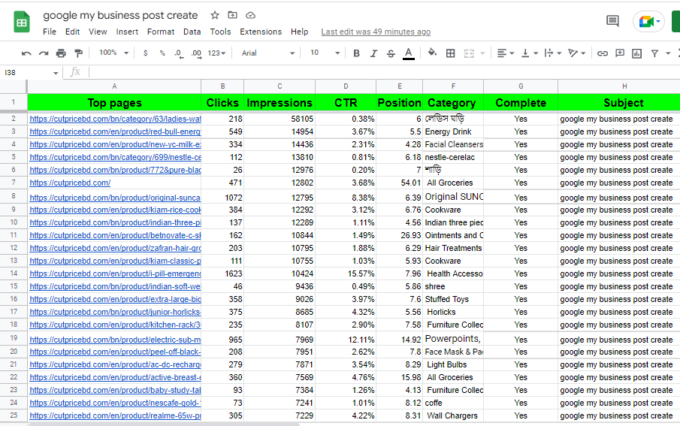Toggle strikethrough formatting

[x=391, y=53]
